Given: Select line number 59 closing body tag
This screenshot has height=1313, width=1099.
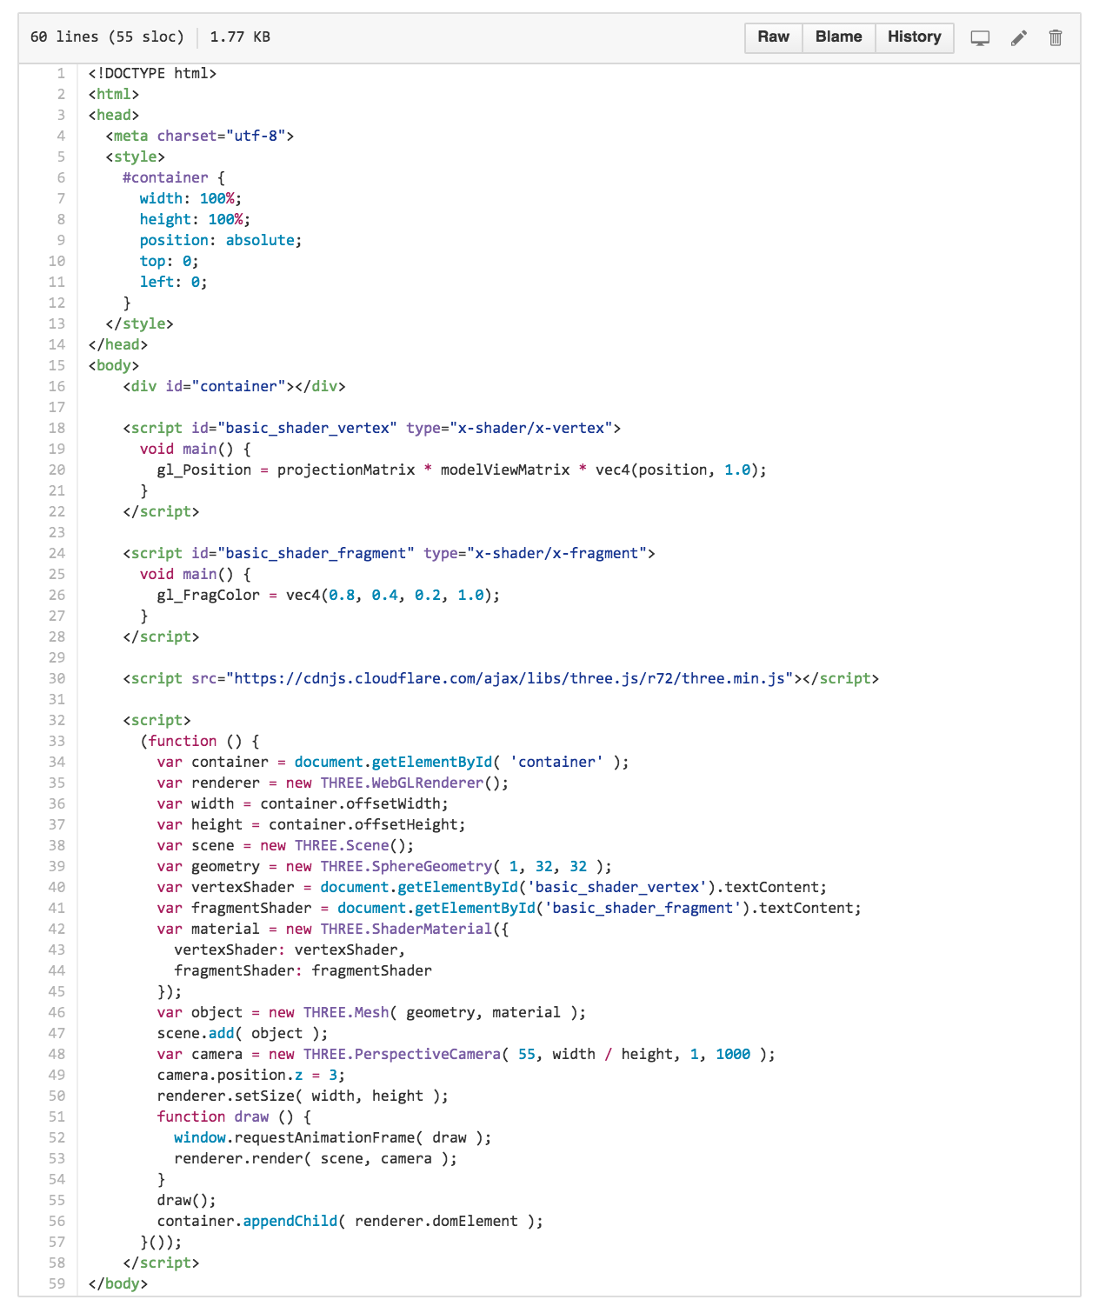Looking at the screenshot, I should pyautogui.click(x=57, y=1283).
